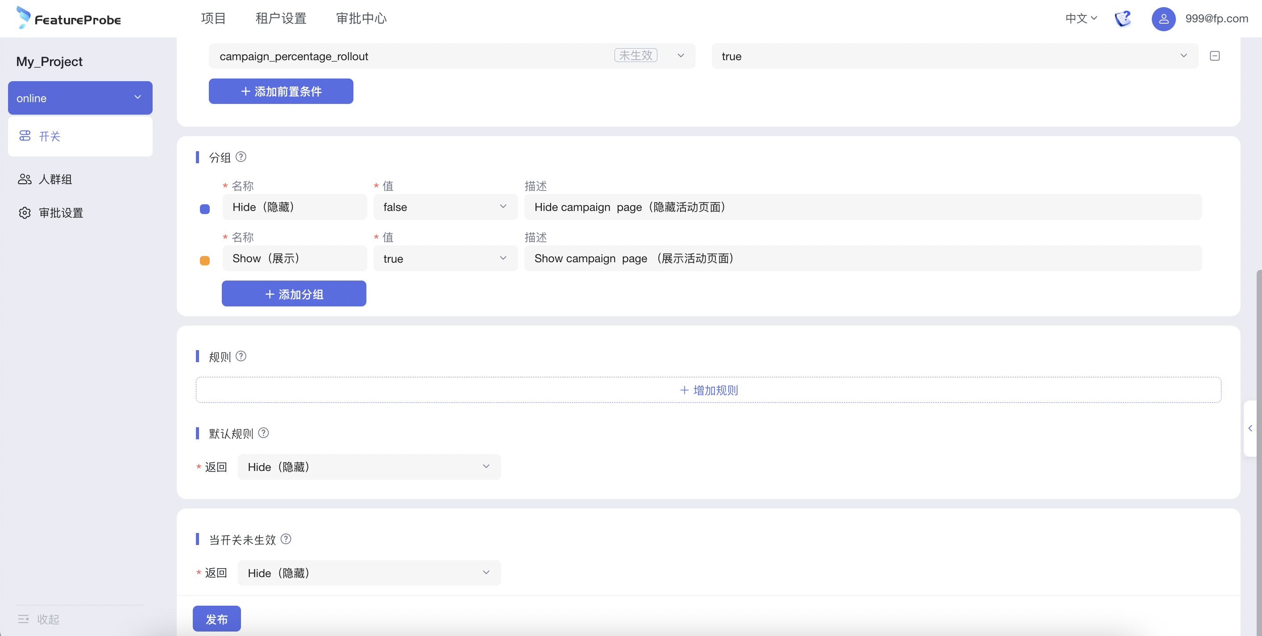Click help icon next to 规则
The width and height of the screenshot is (1262, 636).
point(241,356)
